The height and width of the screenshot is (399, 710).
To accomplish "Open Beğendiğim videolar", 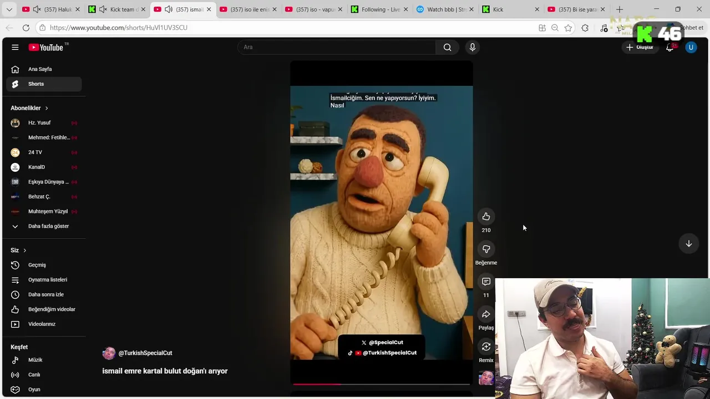I will click(x=44, y=309).
